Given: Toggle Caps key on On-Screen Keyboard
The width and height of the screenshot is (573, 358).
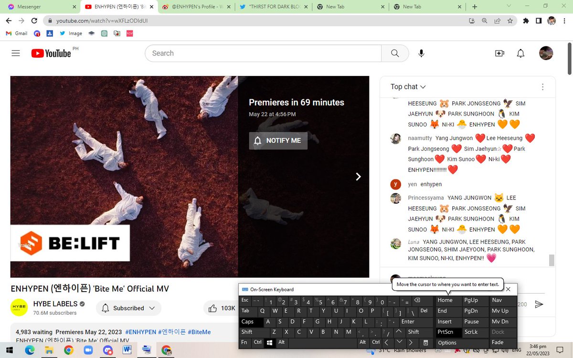Looking at the screenshot, I should pos(251,322).
